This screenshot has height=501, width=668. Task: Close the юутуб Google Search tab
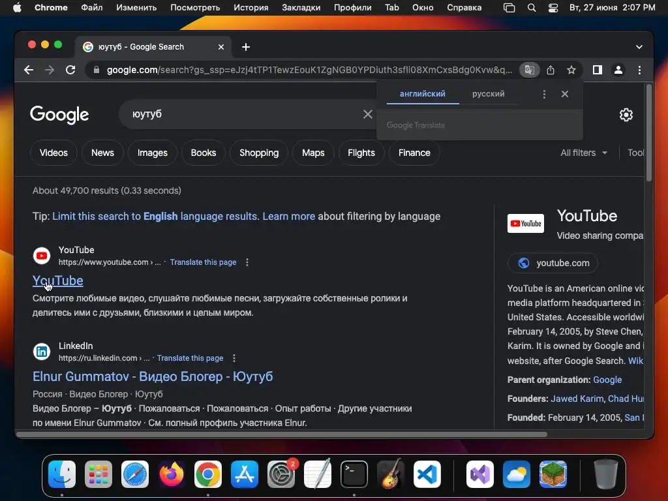click(x=221, y=47)
